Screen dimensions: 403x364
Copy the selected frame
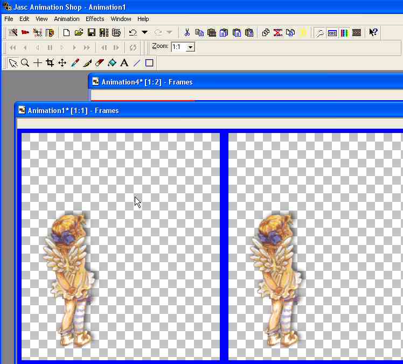tap(199, 33)
